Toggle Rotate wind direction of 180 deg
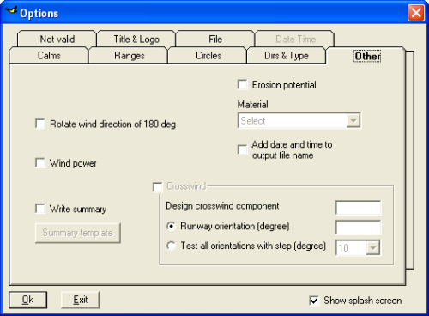Image resolution: width=429 pixels, height=316 pixels. click(x=40, y=124)
